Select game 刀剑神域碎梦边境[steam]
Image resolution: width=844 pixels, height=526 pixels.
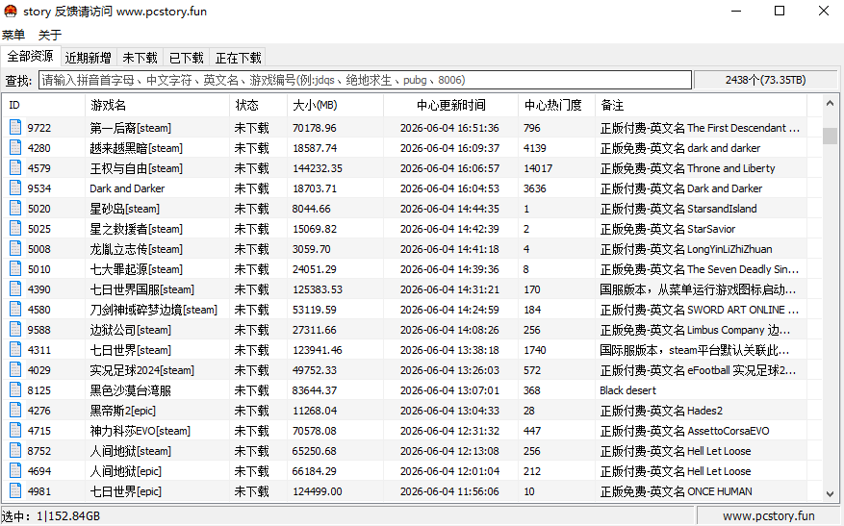coord(153,310)
